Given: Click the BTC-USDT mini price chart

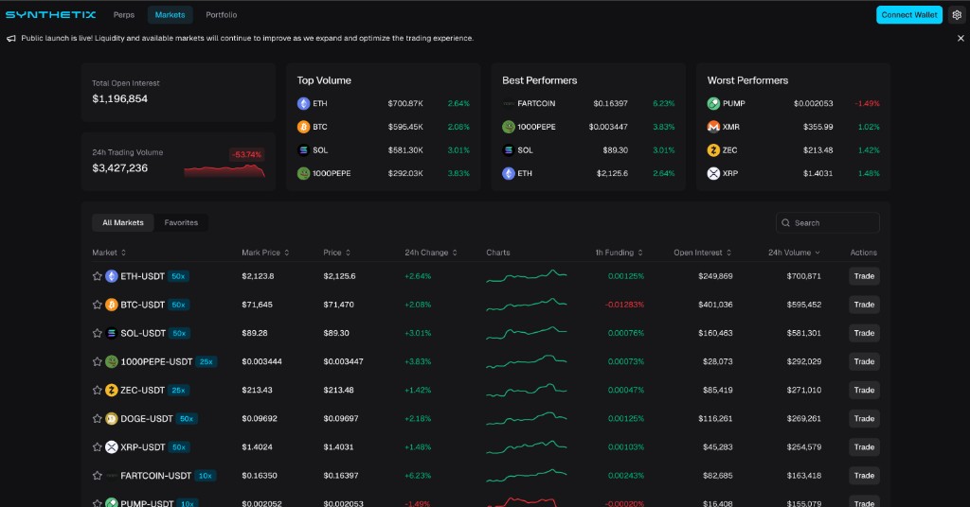Looking at the screenshot, I should click(527, 305).
